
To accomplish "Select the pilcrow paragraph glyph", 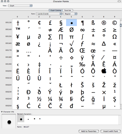I will pos(82,23).
